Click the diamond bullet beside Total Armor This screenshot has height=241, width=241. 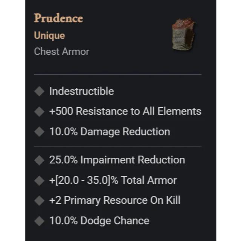[39, 180]
